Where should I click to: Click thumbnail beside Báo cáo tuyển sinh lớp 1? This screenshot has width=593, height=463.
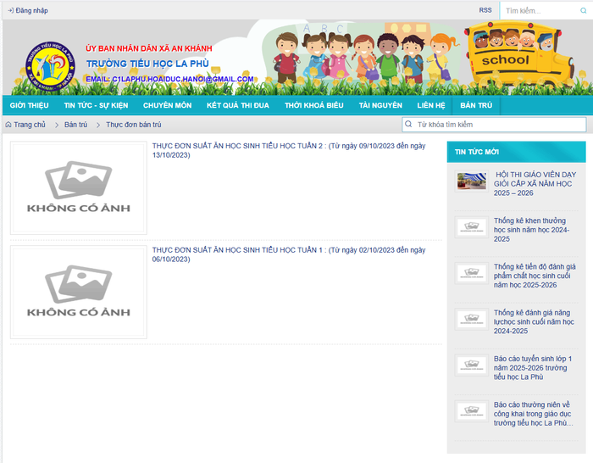pos(472,365)
